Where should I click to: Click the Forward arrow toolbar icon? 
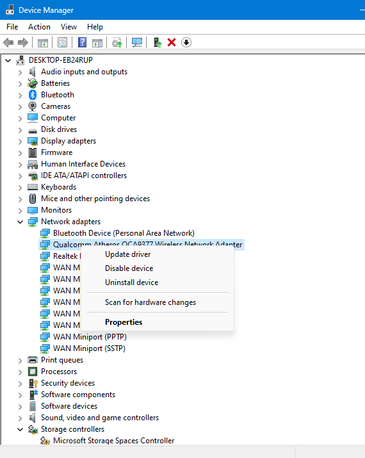23,43
